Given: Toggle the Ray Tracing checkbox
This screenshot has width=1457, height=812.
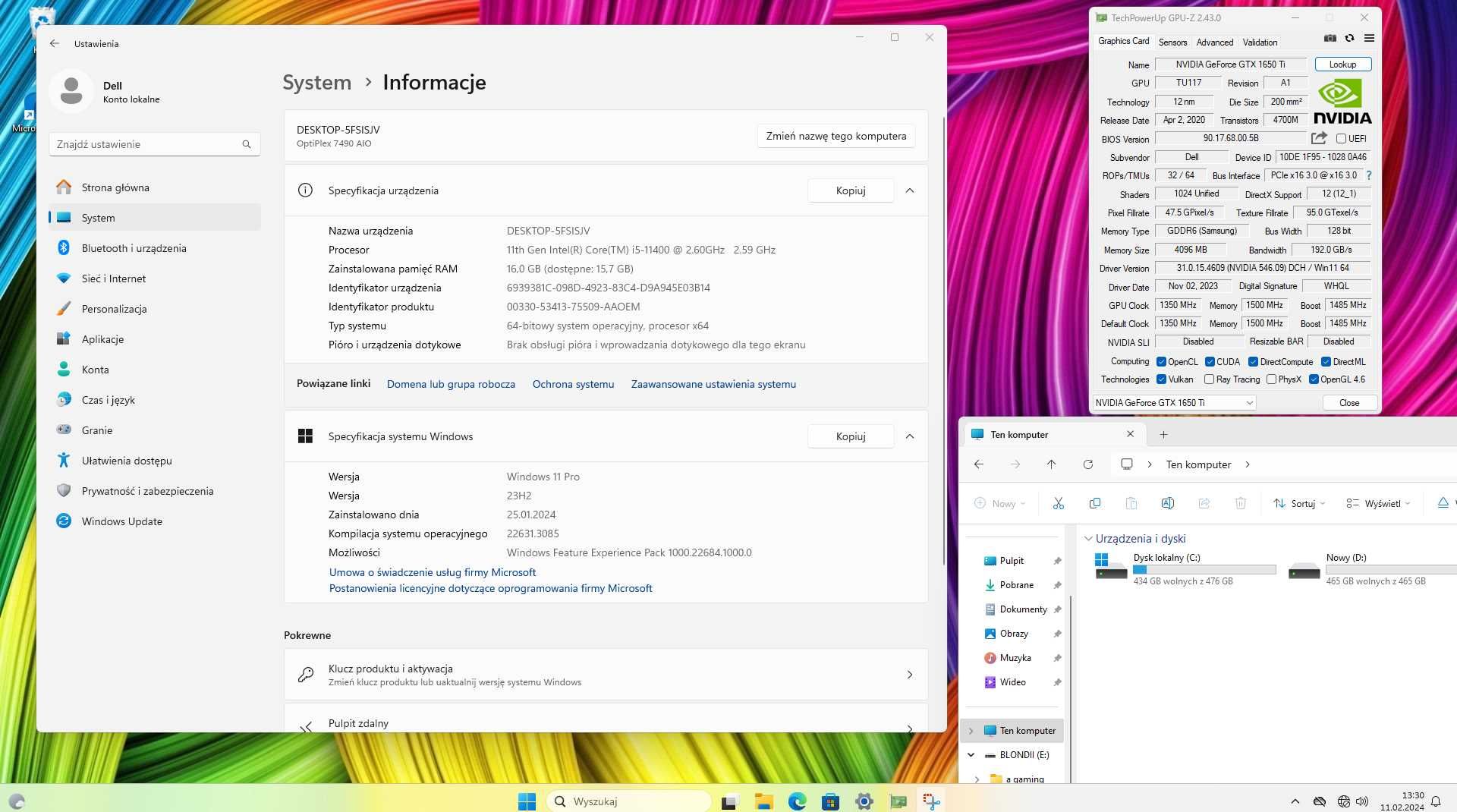Looking at the screenshot, I should [x=1209, y=379].
